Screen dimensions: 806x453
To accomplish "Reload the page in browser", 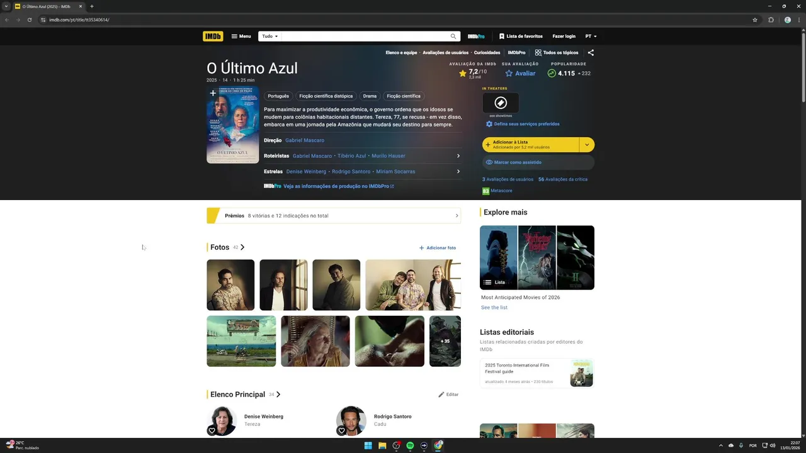I will point(29,20).
